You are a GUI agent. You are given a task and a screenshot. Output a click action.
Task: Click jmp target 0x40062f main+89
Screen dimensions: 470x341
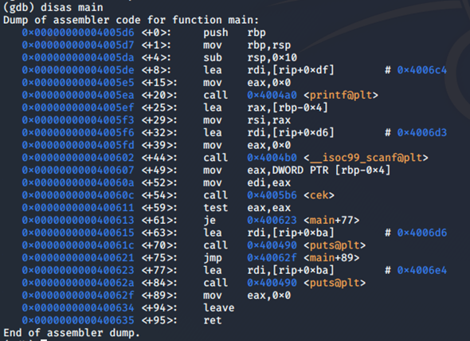pyautogui.click(x=303, y=258)
